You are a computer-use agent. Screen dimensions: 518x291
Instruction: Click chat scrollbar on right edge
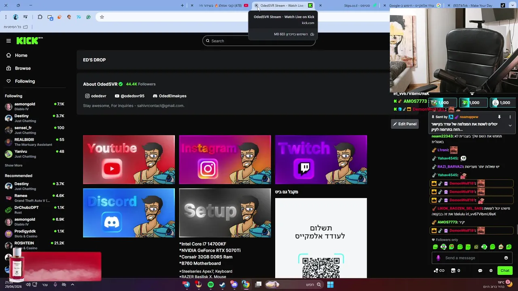tap(517, 230)
